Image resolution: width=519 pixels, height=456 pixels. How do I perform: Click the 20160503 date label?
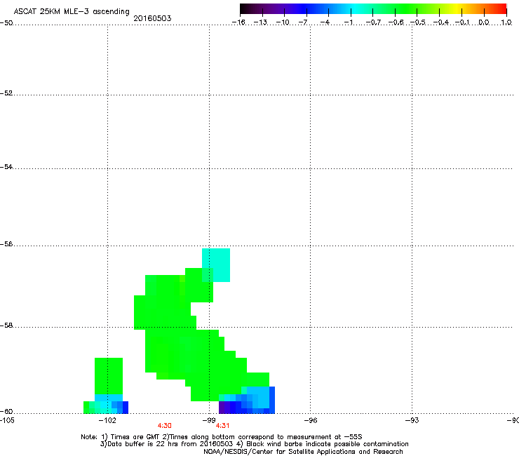[x=152, y=18]
